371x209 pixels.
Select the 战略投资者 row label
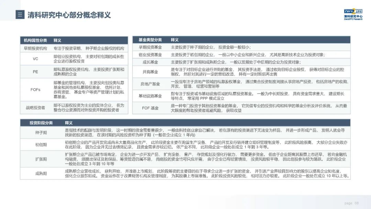coord(35,108)
